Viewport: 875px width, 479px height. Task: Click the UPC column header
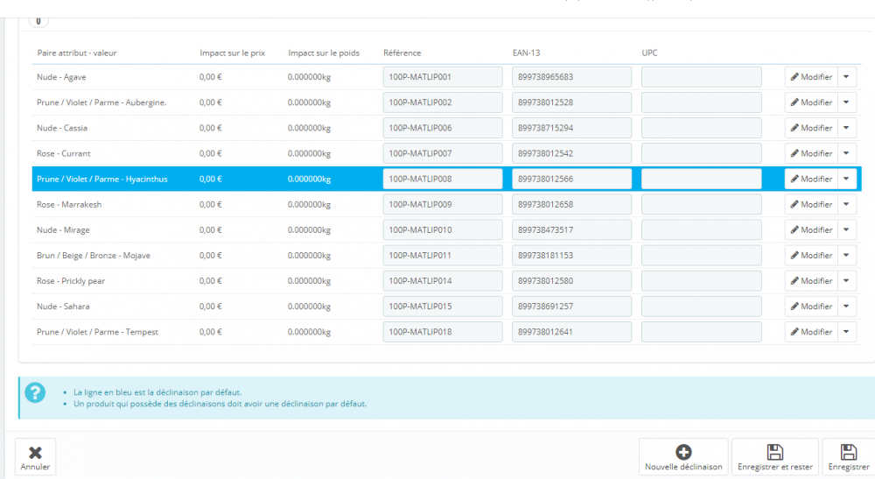649,53
